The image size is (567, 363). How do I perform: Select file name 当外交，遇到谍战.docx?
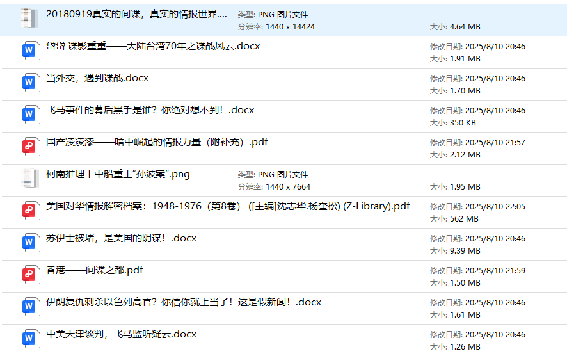click(x=97, y=78)
